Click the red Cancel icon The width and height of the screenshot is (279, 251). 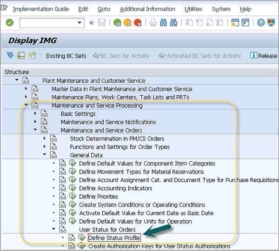point(138,23)
